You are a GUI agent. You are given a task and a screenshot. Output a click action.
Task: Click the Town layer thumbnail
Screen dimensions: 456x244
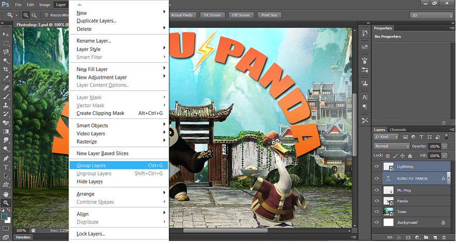tap(388, 212)
